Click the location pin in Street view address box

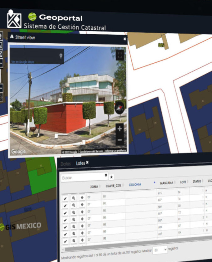click(x=61, y=56)
